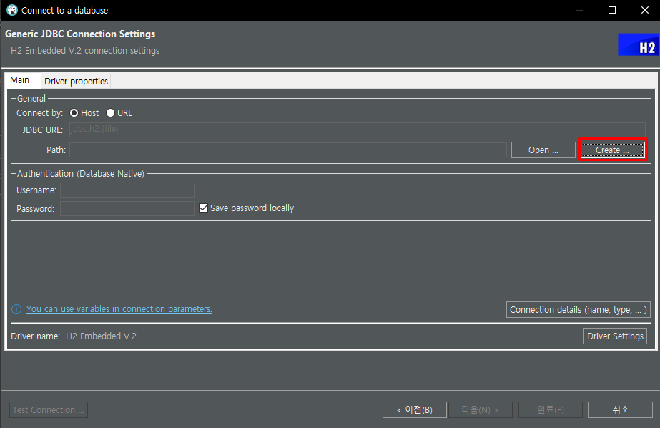Click the info icon beside variables link
The height and width of the screenshot is (428, 660).
[16, 309]
